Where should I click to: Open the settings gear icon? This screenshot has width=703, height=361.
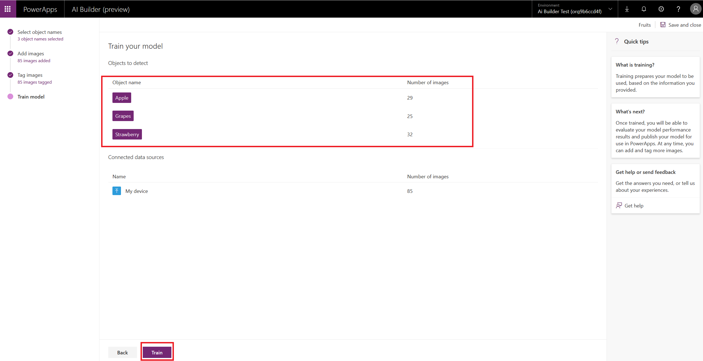[661, 9]
